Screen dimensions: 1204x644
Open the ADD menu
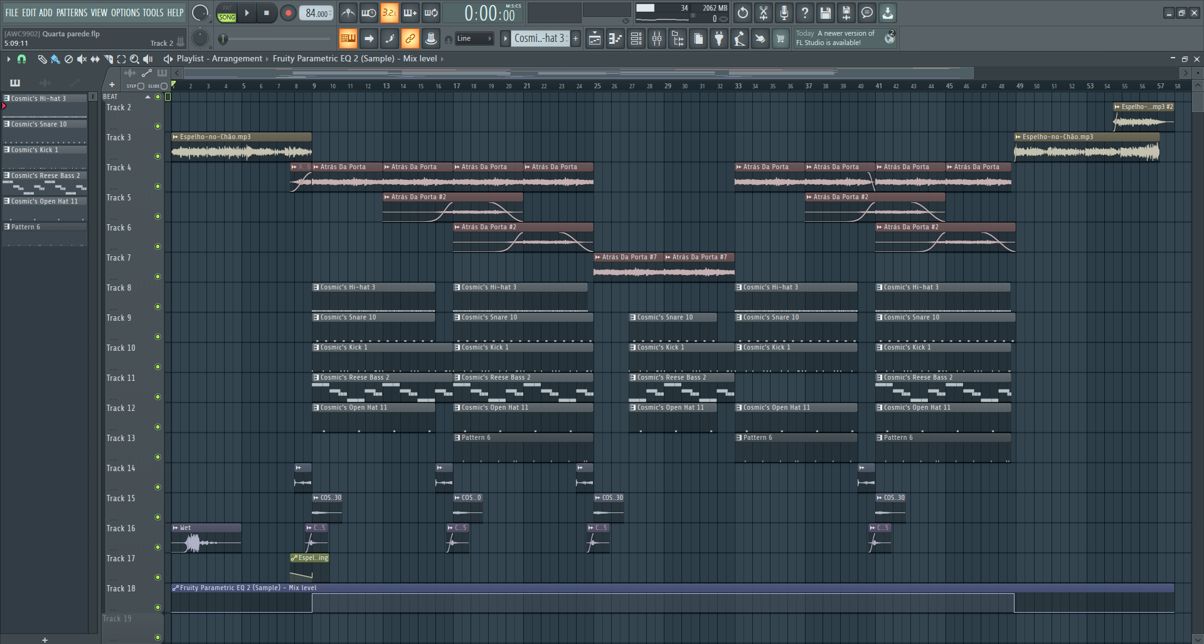point(46,13)
